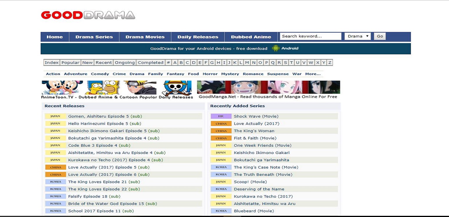The height and width of the screenshot is (217, 449).
Task: Open Code Blue 3 Episode 4
Action: (99, 145)
